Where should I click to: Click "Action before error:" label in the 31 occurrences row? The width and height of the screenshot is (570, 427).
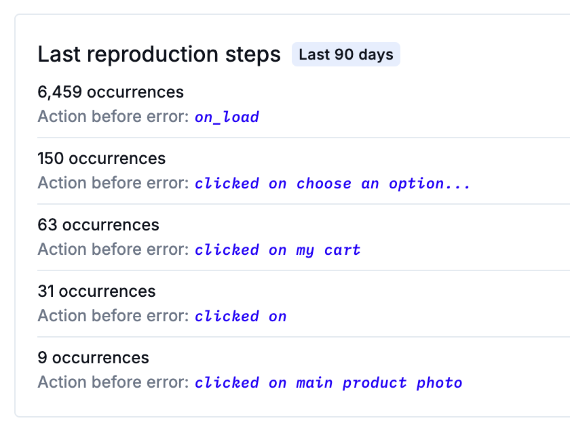pyautogui.click(x=113, y=317)
